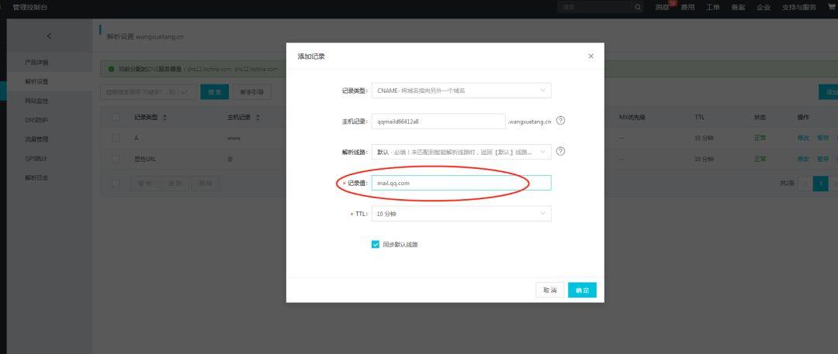Go to page 1 in the pagination
Viewport: 838px width, 354px height.
(820, 184)
